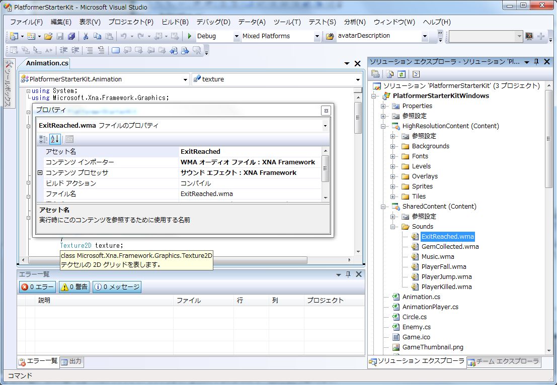Toggle the 0 メッセージ messages filter
The height and width of the screenshot is (385, 557).
pyautogui.click(x=116, y=287)
